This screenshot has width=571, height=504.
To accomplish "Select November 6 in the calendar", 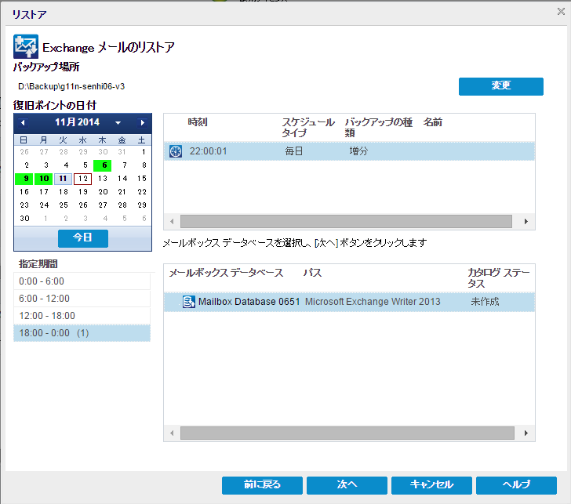I will (103, 165).
